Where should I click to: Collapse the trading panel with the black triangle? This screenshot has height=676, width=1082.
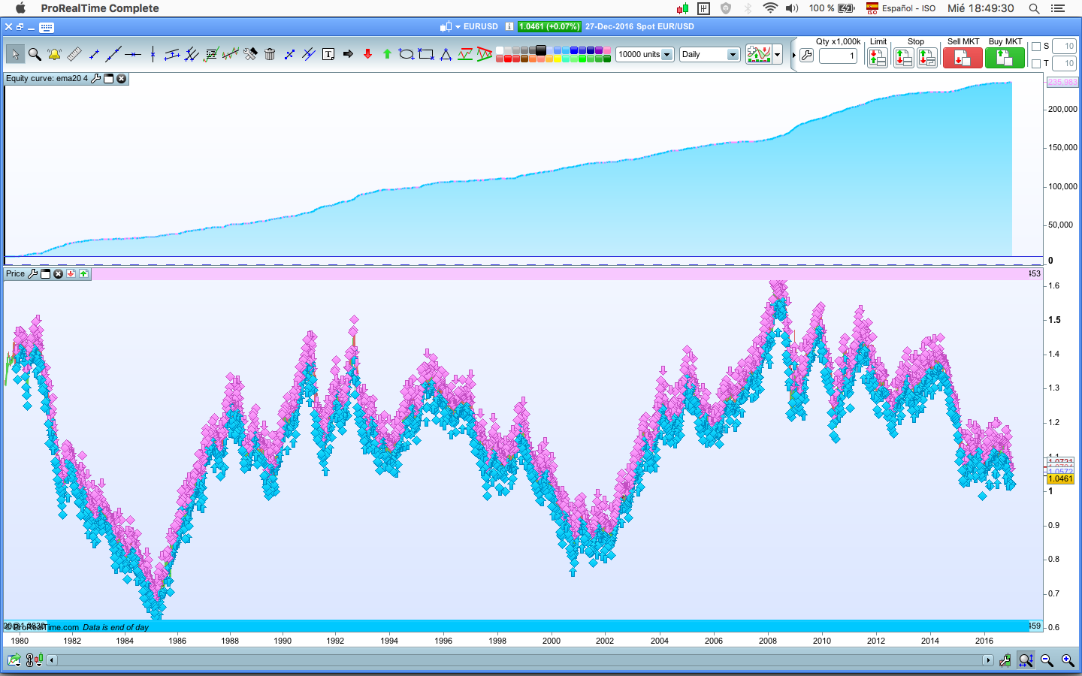pos(793,55)
